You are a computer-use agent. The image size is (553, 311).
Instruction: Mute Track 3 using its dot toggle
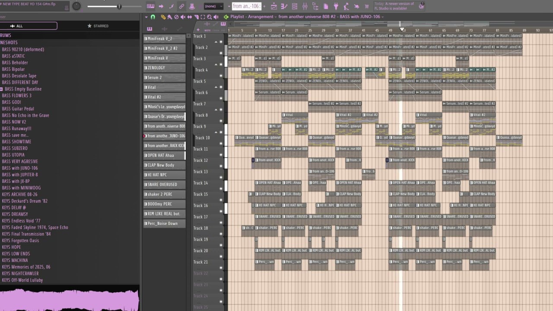point(221,64)
